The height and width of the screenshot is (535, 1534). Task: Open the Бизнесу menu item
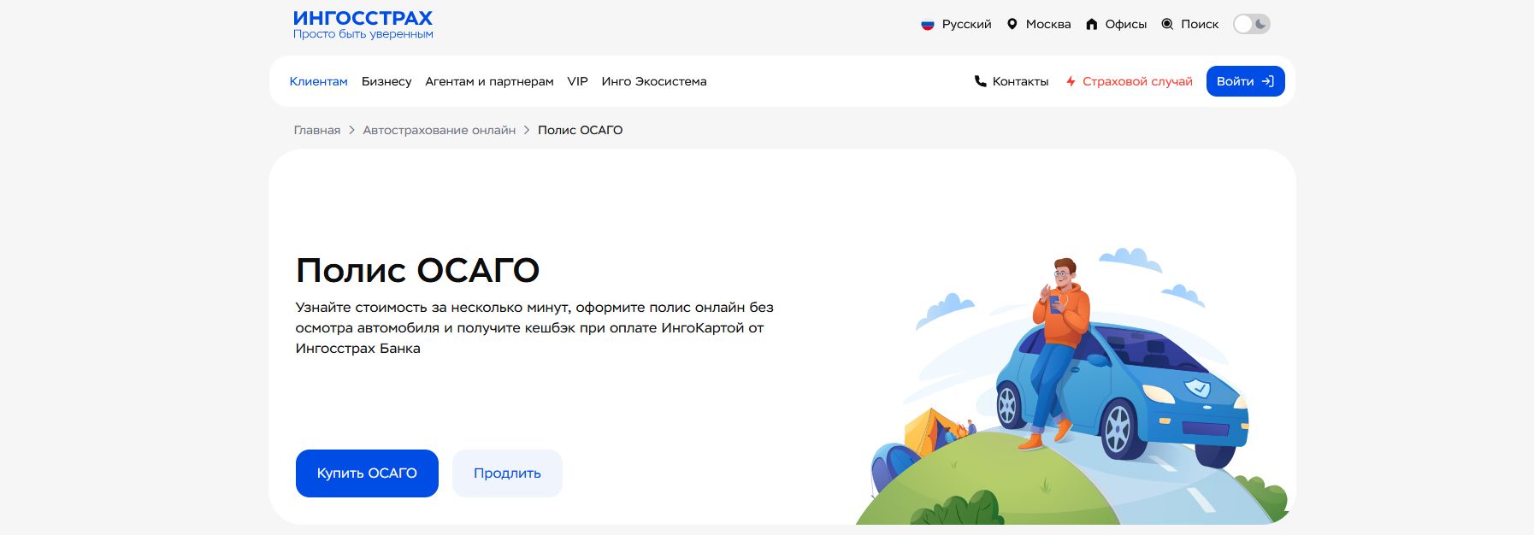point(386,81)
